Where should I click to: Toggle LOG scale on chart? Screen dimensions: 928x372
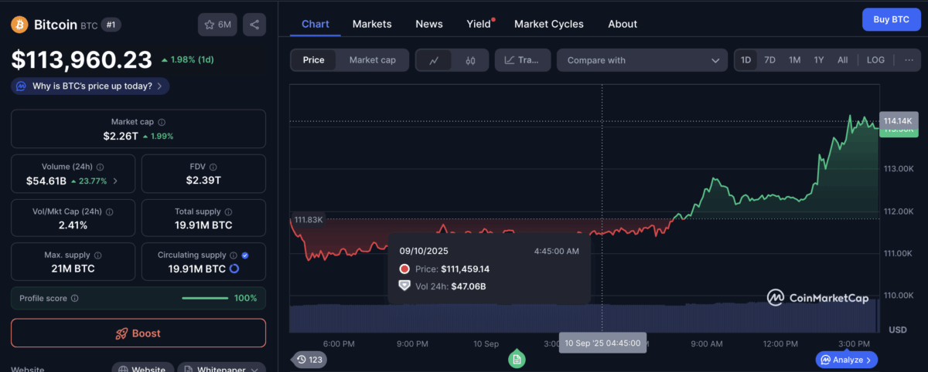click(x=875, y=59)
